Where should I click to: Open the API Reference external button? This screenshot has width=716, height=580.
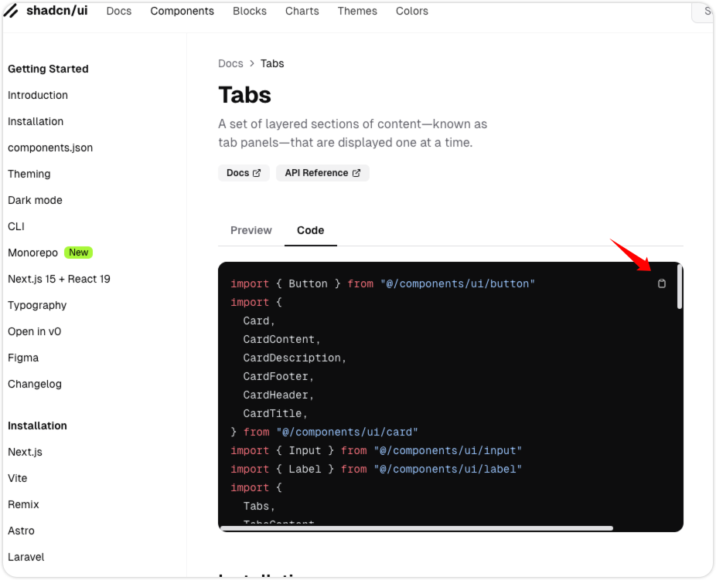coord(322,173)
